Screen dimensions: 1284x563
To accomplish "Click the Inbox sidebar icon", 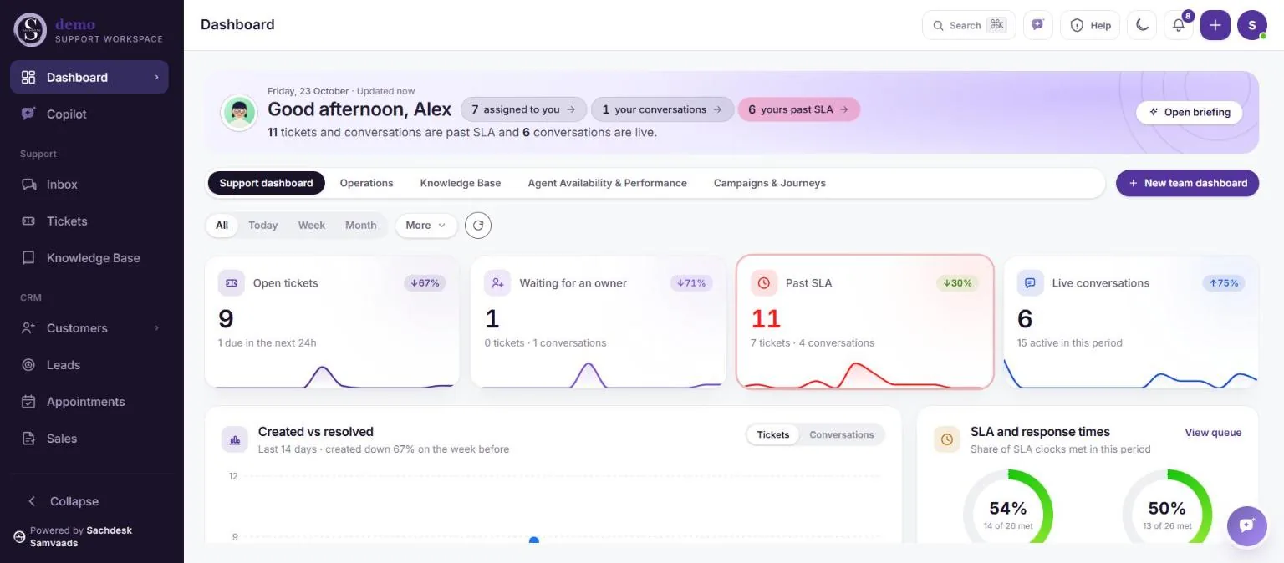I will pos(28,185).
